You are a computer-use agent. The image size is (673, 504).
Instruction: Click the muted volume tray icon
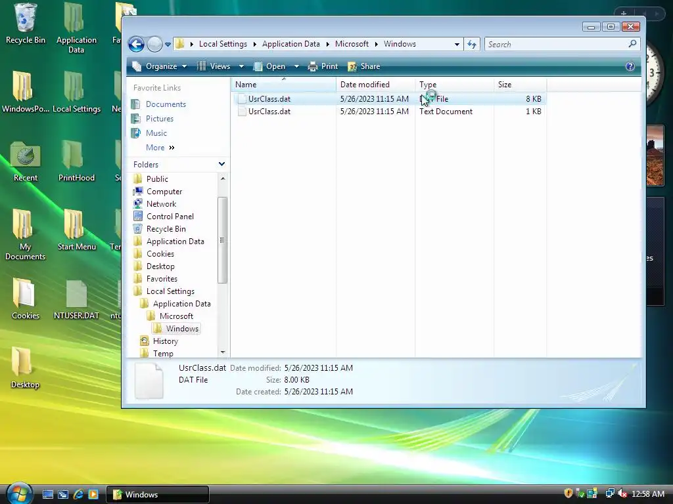[622, 493]
